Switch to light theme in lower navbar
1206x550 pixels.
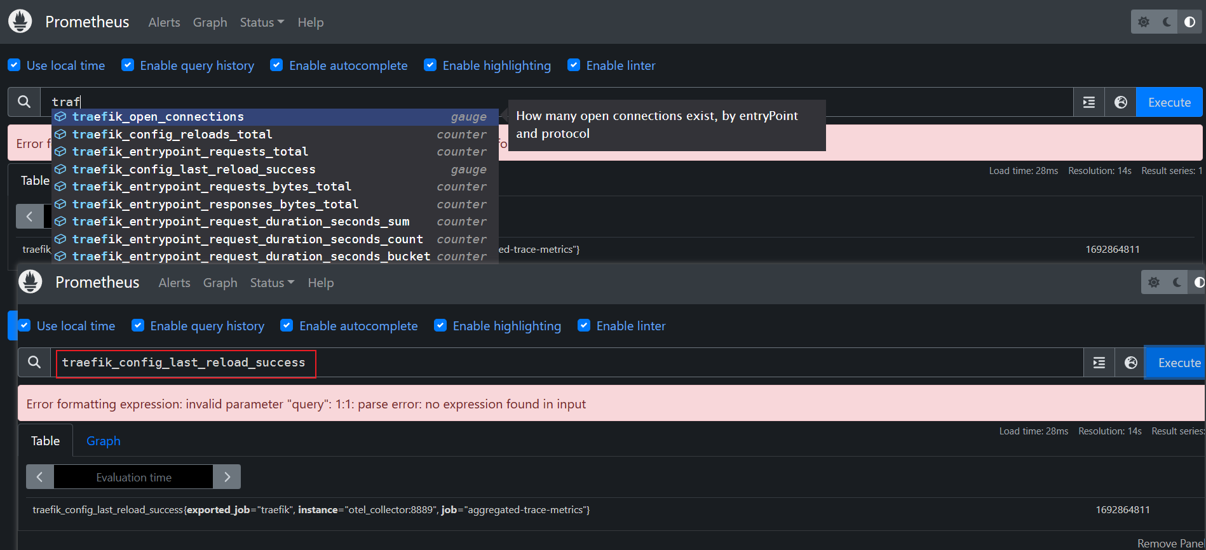pos(1154,283)
